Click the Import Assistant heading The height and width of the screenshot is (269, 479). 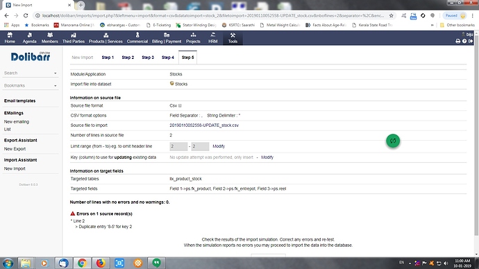pos(20,160)
